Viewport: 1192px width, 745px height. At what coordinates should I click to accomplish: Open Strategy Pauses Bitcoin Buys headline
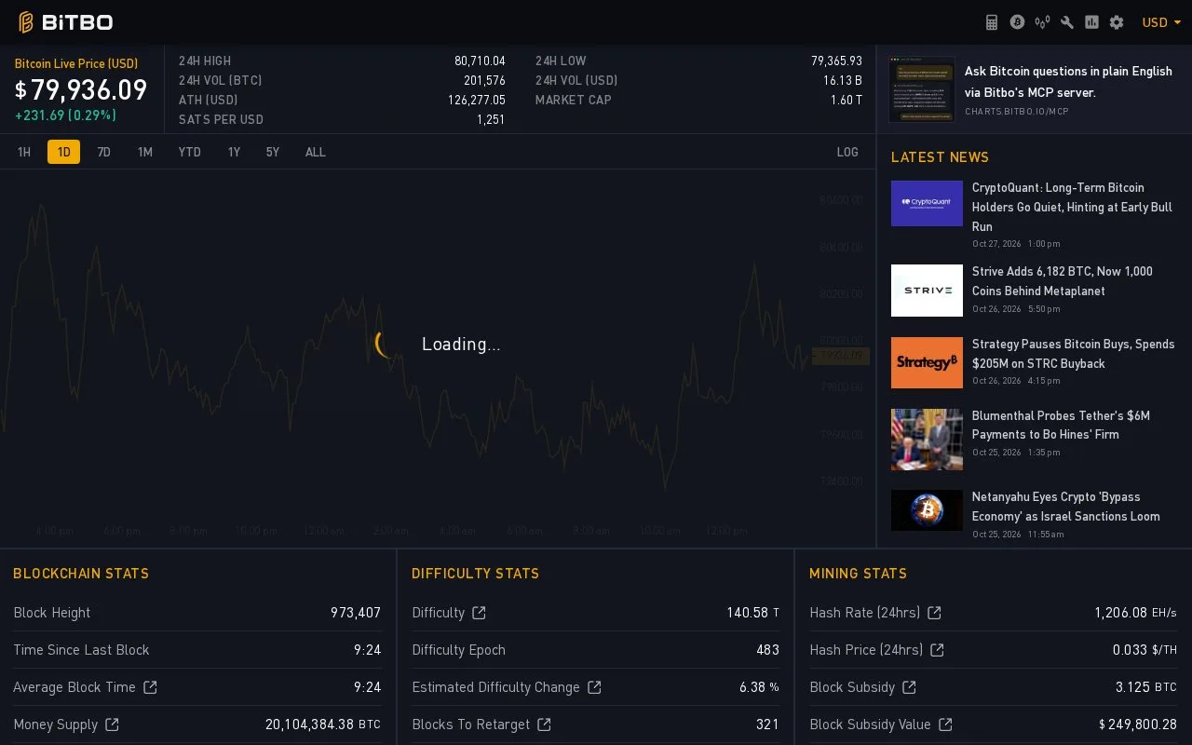click(1074, 354)
